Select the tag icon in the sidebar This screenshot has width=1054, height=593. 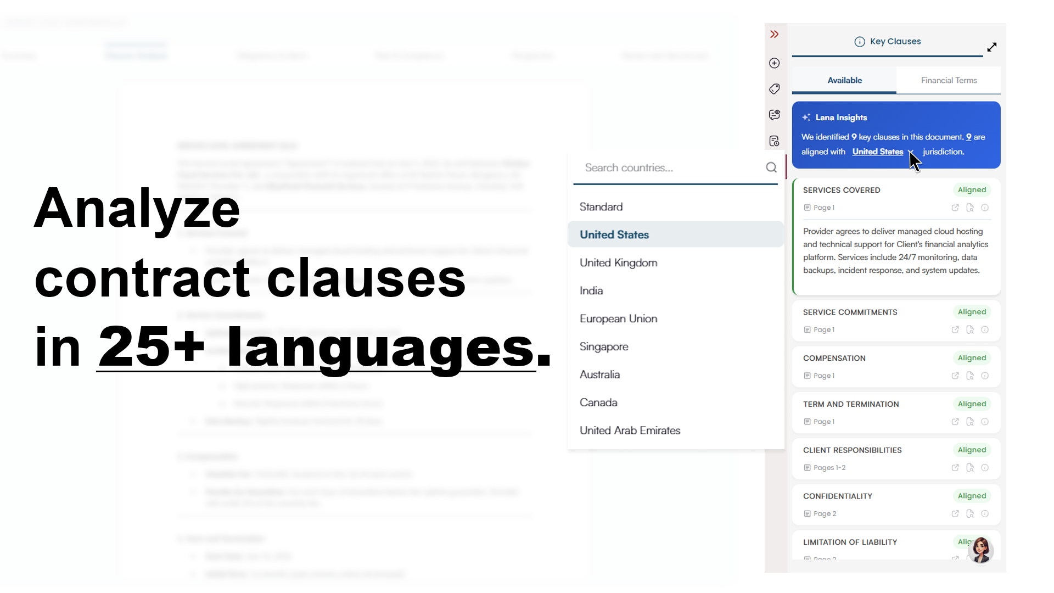coord(775,88)
